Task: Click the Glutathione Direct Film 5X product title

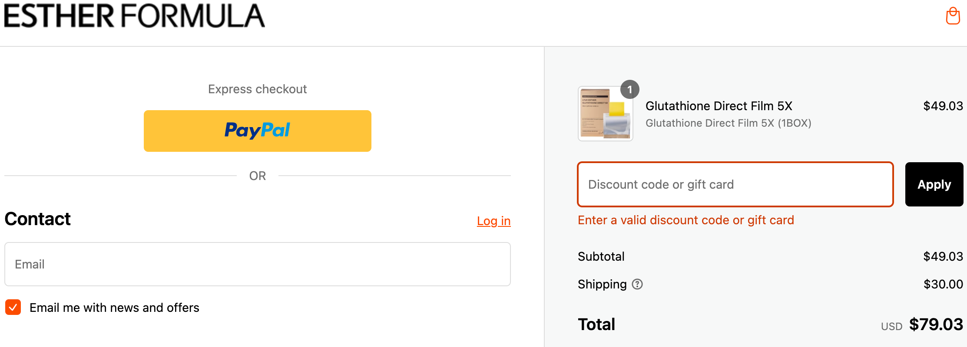Action: pyautogui.click(x=719, y=106)
